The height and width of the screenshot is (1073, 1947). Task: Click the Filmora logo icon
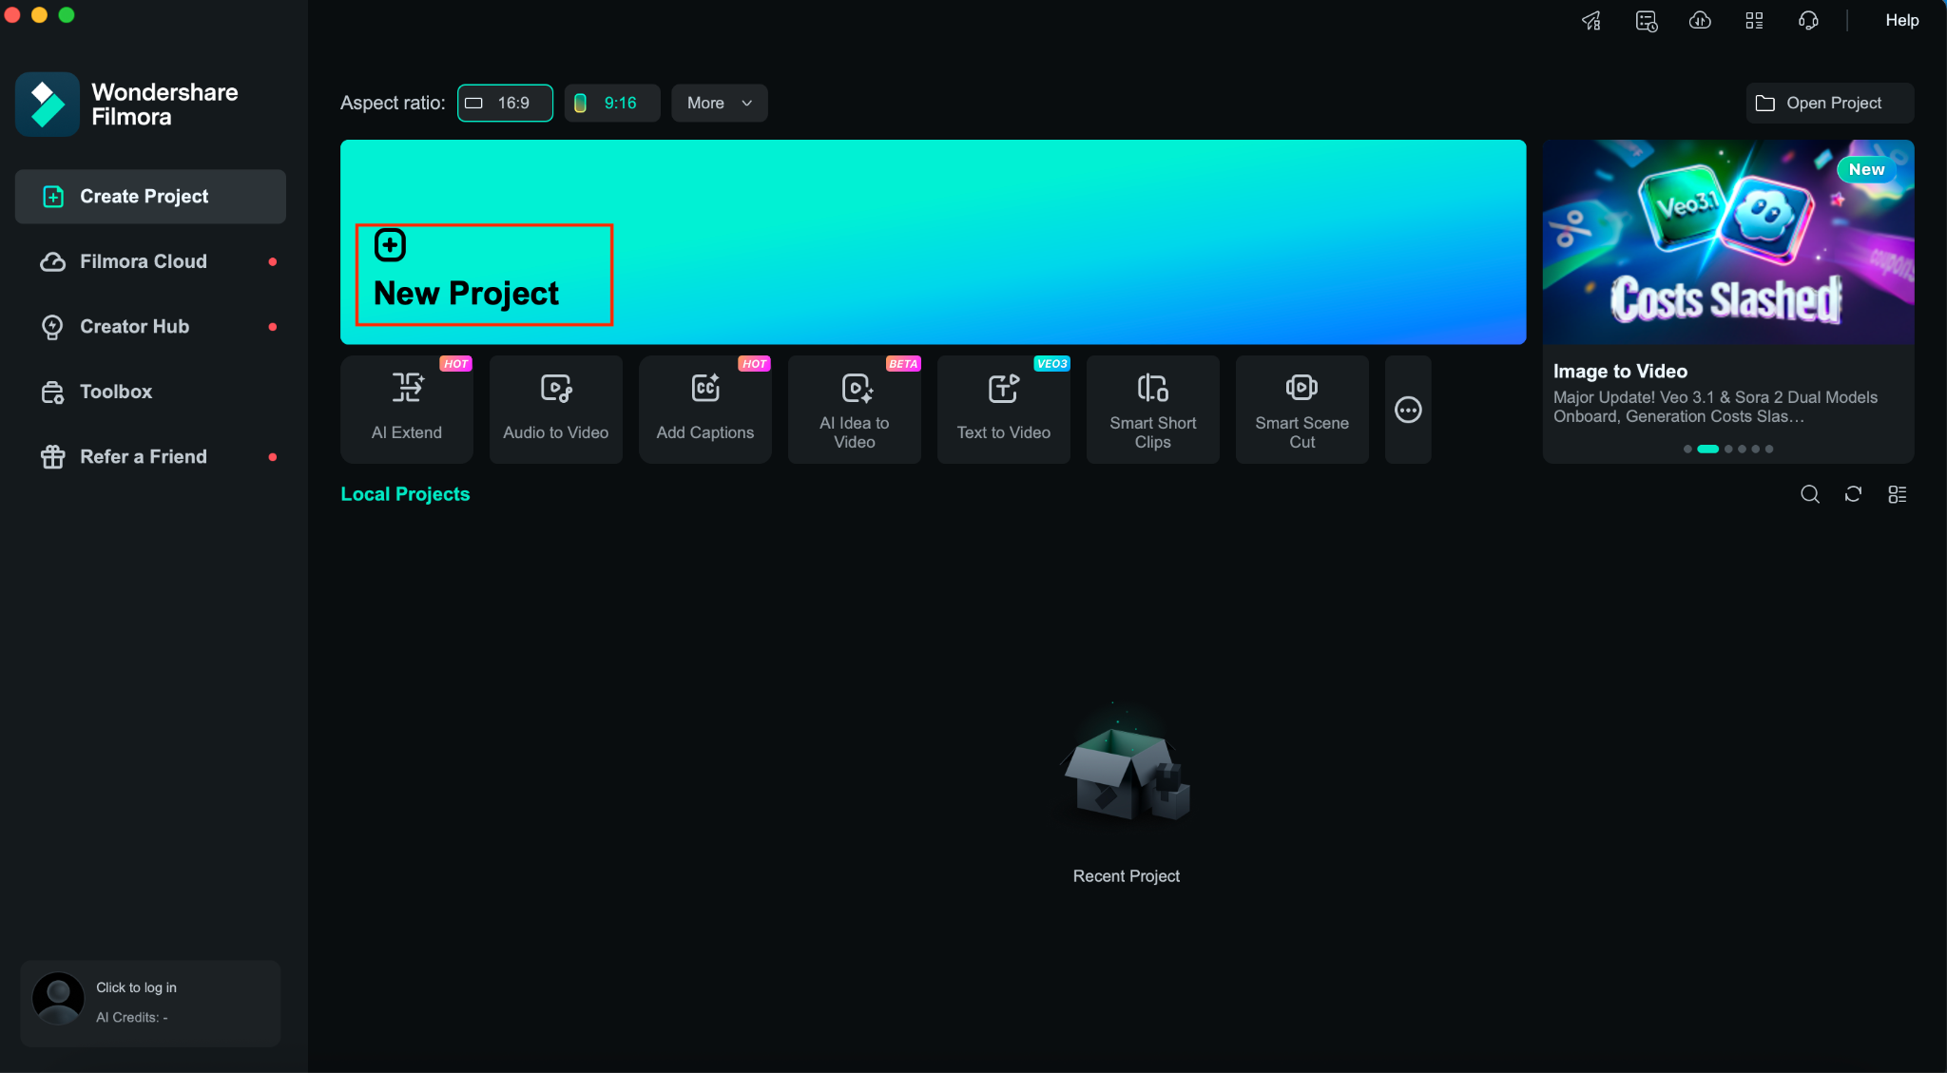click(48, 105)
